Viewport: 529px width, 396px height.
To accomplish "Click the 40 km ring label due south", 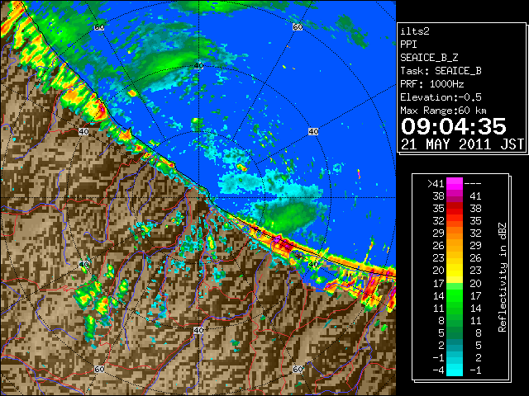I will pyautogui.click(x=198, y=330).
